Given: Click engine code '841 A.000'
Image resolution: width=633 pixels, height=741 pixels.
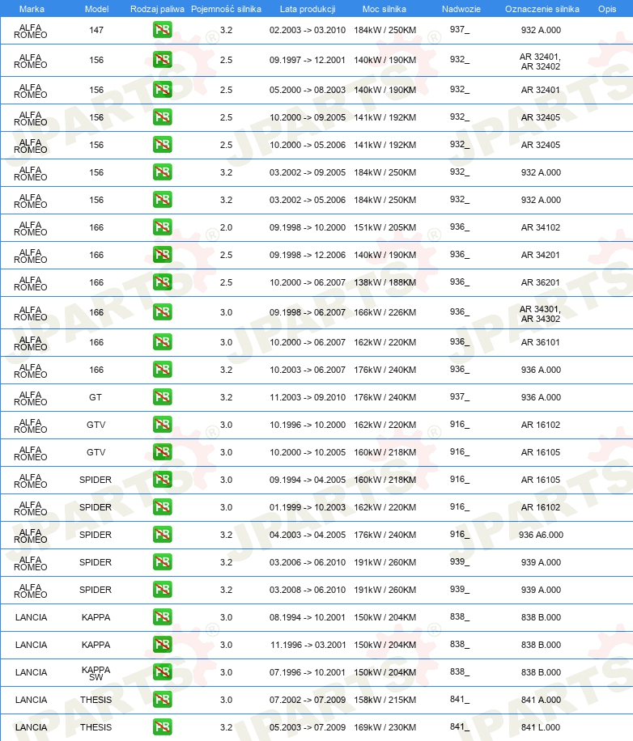Looking at the screenshot, I should pos(541,700).
